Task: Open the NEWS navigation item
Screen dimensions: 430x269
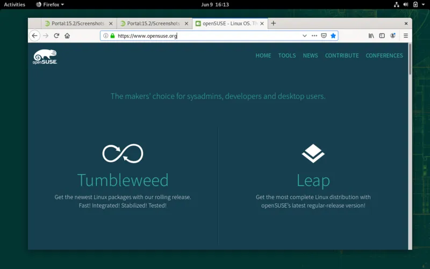Action: pyautogui.click(x=310, y=55)
